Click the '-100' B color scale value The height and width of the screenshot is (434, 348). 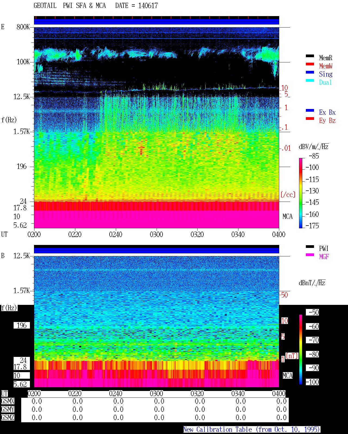click(x=312, y=382)
